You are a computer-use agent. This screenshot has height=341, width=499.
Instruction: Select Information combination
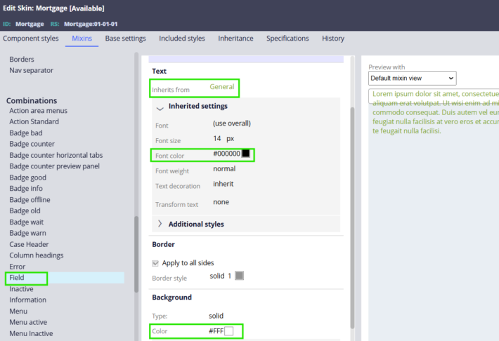[x=27, y=300]
